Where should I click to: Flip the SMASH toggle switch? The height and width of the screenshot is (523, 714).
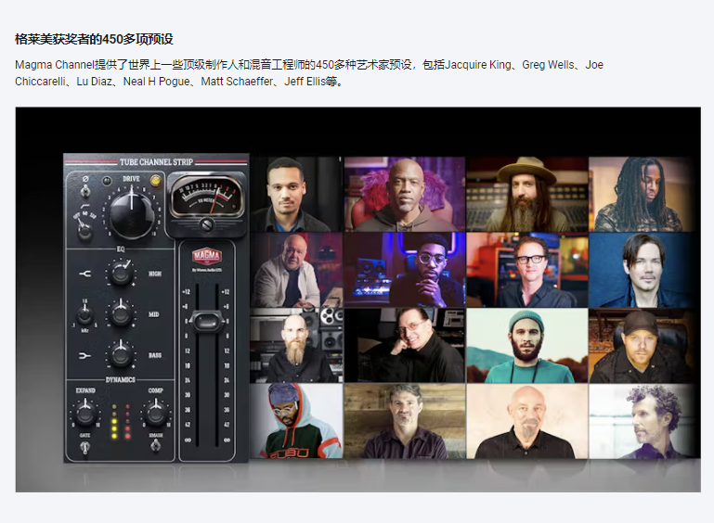tap(156, 446)
